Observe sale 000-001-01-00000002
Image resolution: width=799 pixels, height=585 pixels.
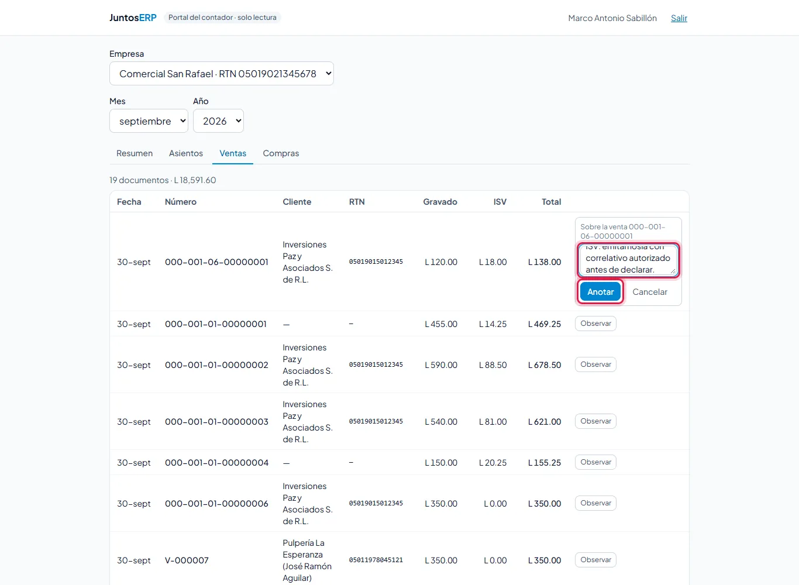tap(595, 364)
